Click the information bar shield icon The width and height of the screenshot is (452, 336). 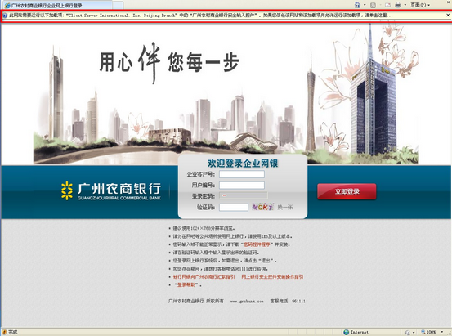coord(5,16)
